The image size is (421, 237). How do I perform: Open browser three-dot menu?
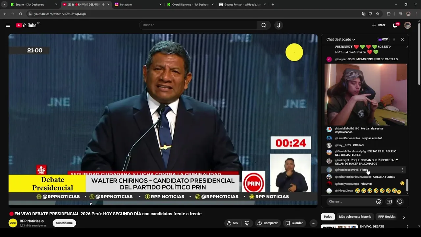pos(416,14)
